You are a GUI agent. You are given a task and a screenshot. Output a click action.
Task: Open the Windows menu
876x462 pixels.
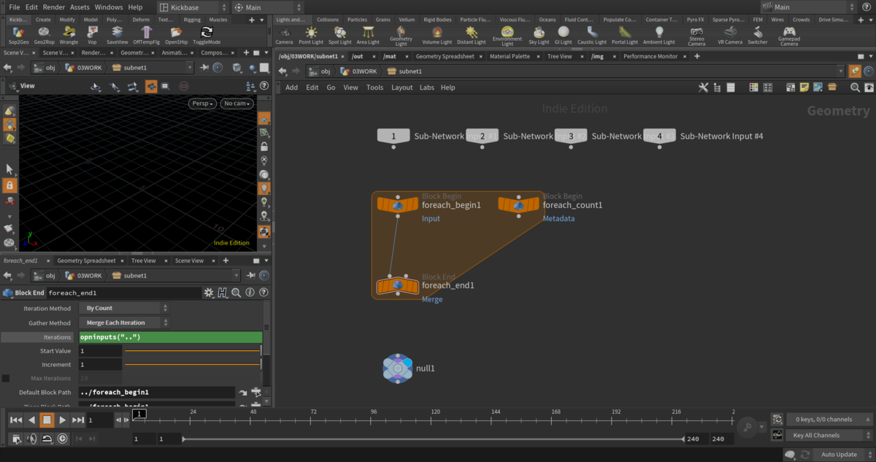point(109,7)
